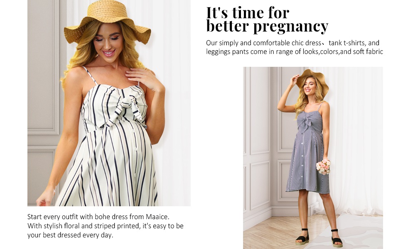Click the straw hat in the left photo
Viewport: 403px width, 249px height.
107,22
